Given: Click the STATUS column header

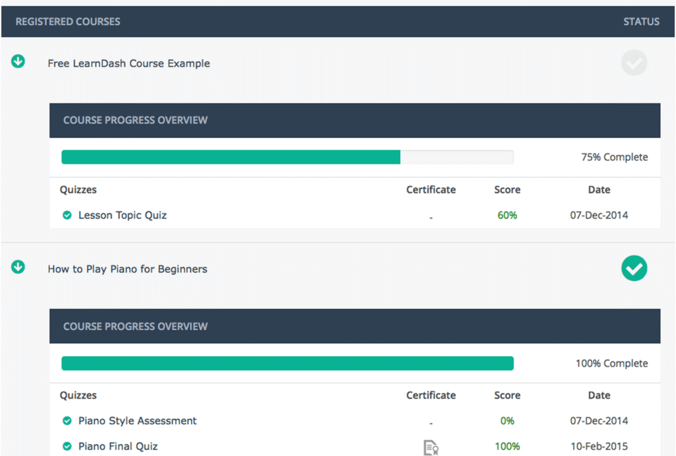Looking at the screenshot, I should tap(641, 21).
